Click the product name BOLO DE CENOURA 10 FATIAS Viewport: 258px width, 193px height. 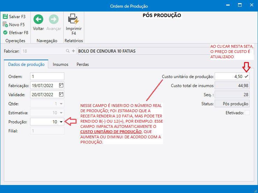(107, 51)
